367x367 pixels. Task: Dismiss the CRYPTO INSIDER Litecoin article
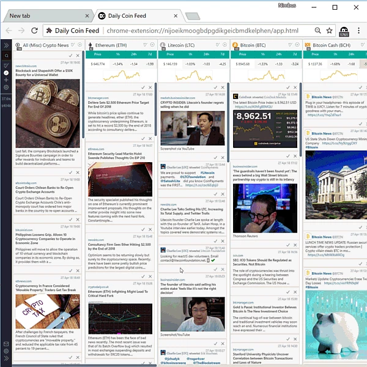223,87
